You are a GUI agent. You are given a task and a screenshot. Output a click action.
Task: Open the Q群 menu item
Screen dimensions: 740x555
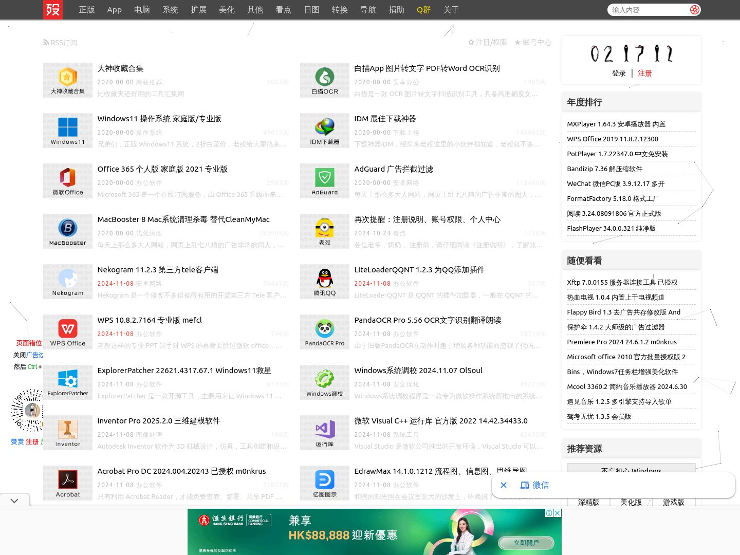coord(424,10)
